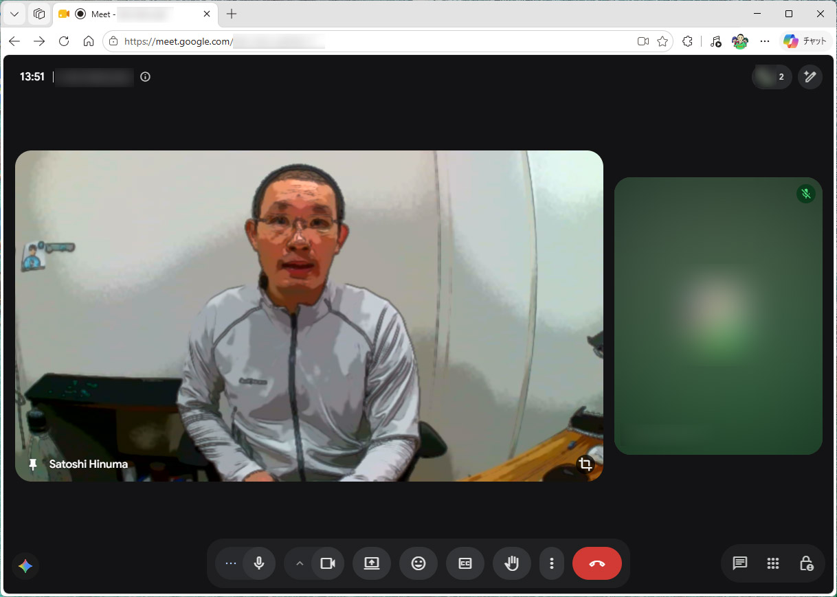The width and height of the screenshot is (837, 597).
Task: Open the tab search dropdown arrow
Action: click(14, 14)
